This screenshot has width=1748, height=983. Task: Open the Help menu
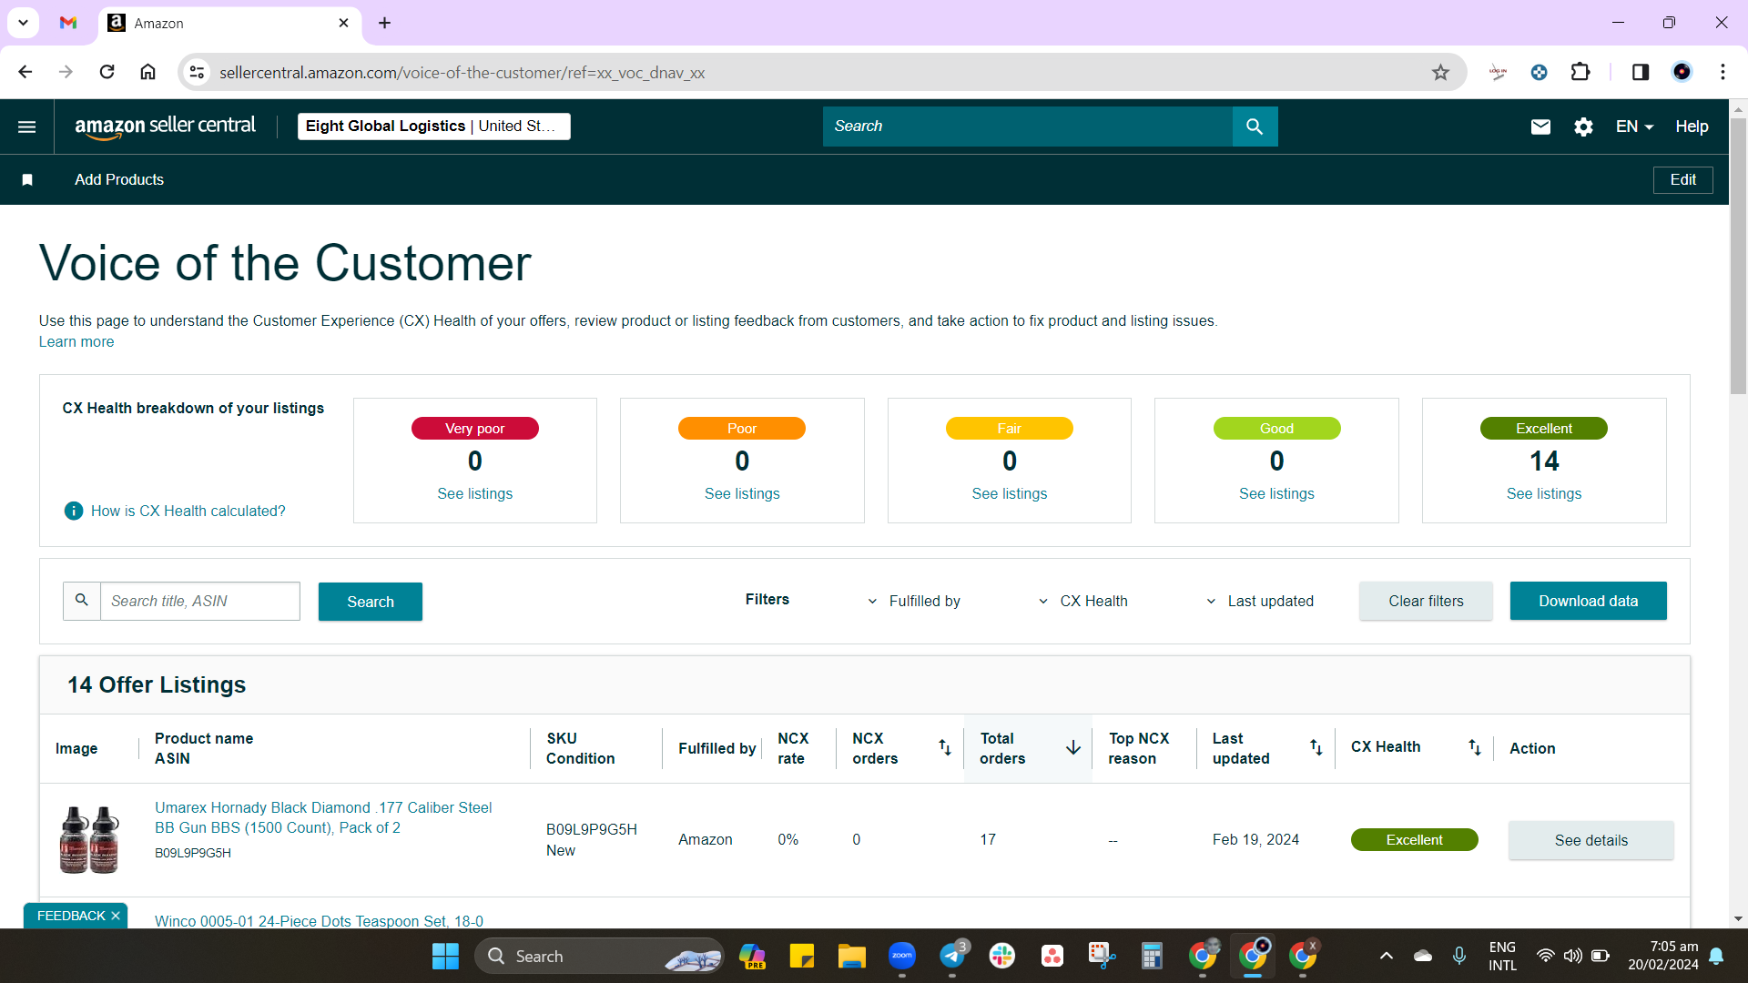tap(1692, 127)
